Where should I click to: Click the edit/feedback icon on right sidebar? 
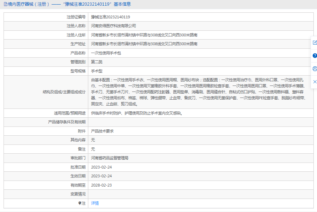pos(315,42)
